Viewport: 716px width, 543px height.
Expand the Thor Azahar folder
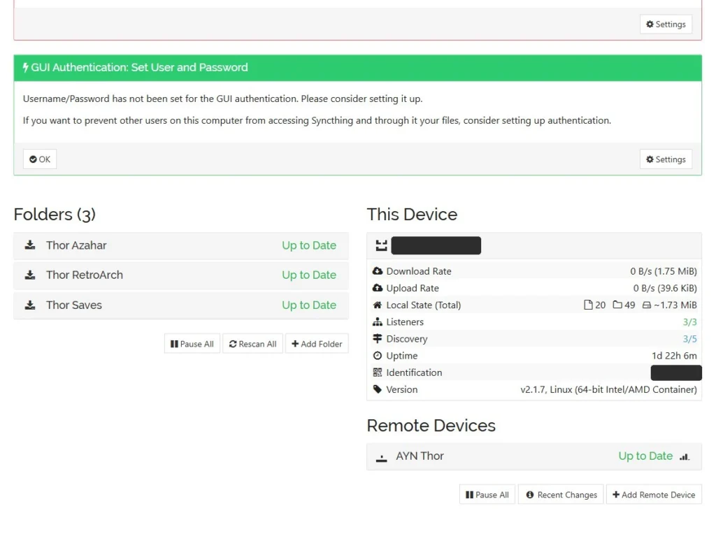(x=181, y=245)
